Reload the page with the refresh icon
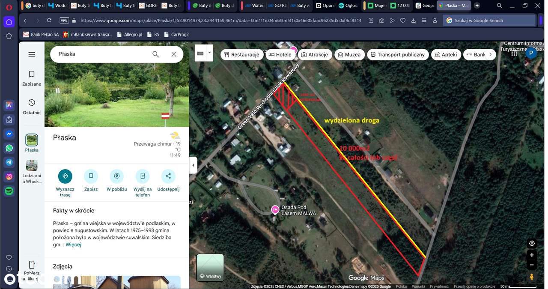This screenshot has width=548, height=289. pyautogui.click(x=49, y=21)
